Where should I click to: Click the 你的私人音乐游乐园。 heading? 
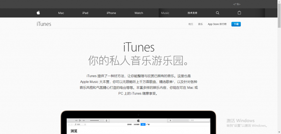pos(139,61)
